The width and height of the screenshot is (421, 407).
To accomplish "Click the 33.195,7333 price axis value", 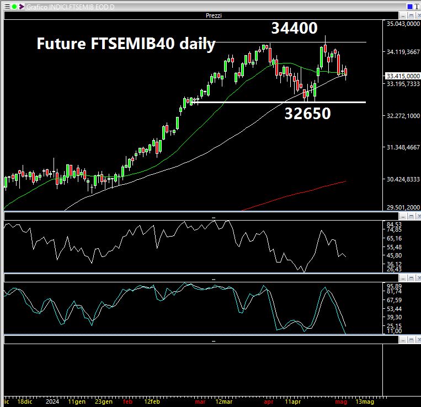I will coord(403,84).
